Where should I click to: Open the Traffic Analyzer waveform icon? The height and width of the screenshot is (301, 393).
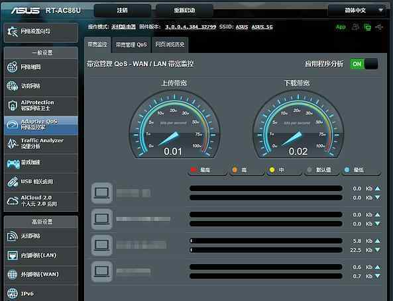(13, 144)
